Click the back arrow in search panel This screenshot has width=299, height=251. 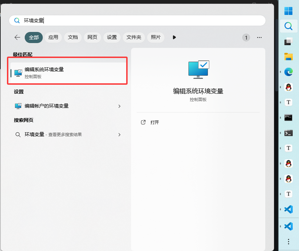(x=17, y=37)
